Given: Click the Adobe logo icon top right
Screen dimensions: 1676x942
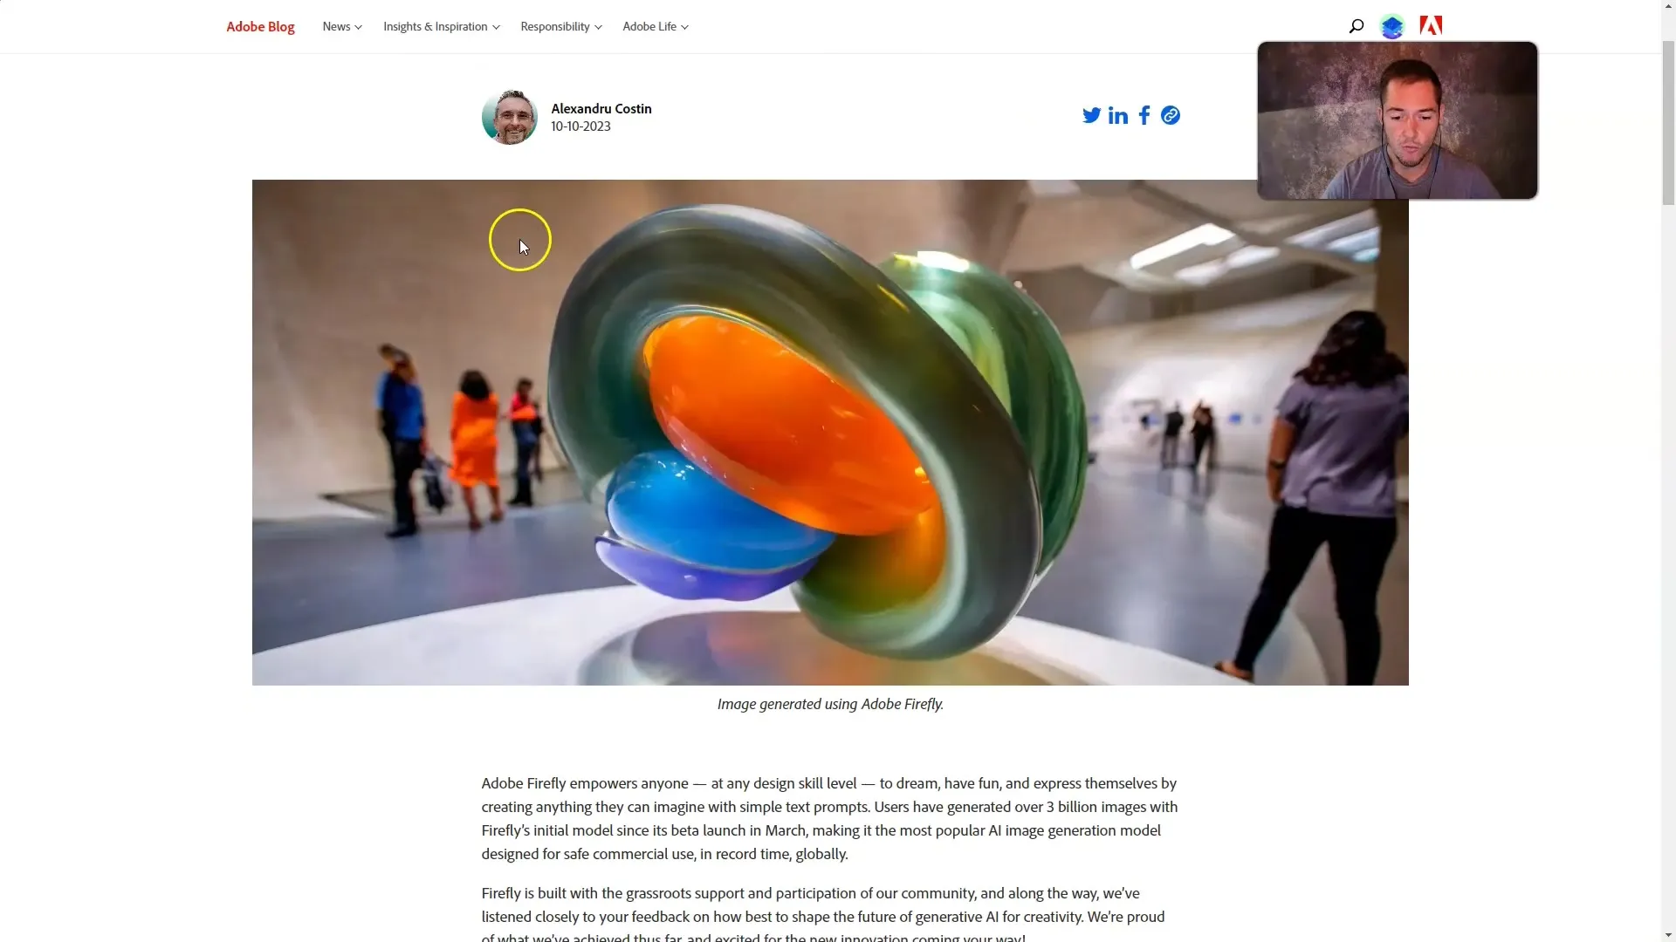Looking at the screenshot, I should pos(1430,25).
